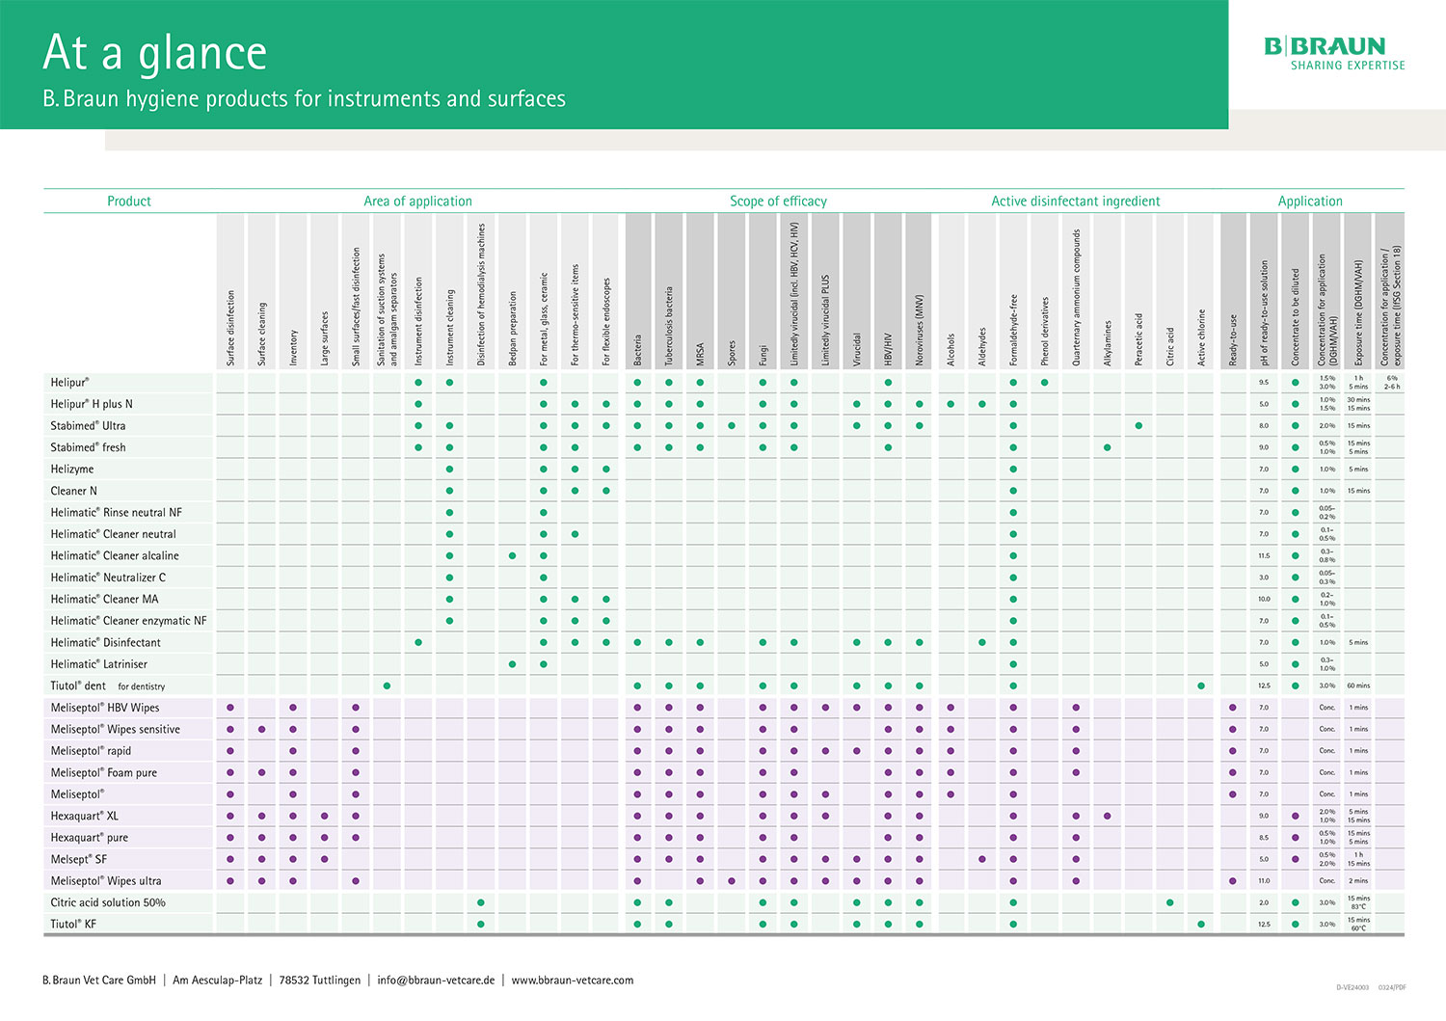Click Stabimed Ultra's Peracetic acid dot
The image size is (1446, 1021).
point(1138,425)
